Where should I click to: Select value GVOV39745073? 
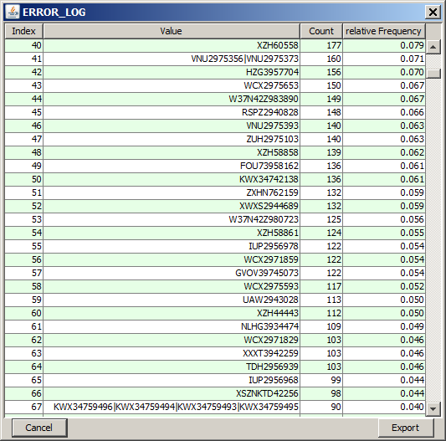pyautogui.click(x=172, y=273)
